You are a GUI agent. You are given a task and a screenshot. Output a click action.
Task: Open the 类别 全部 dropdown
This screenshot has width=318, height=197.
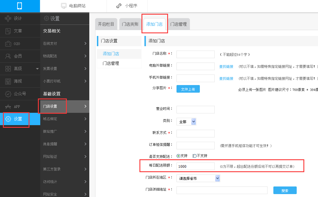click(x=186, y=122)
